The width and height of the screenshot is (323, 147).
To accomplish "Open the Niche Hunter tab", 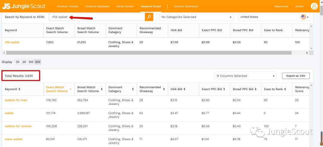I will tap(124, 6).
